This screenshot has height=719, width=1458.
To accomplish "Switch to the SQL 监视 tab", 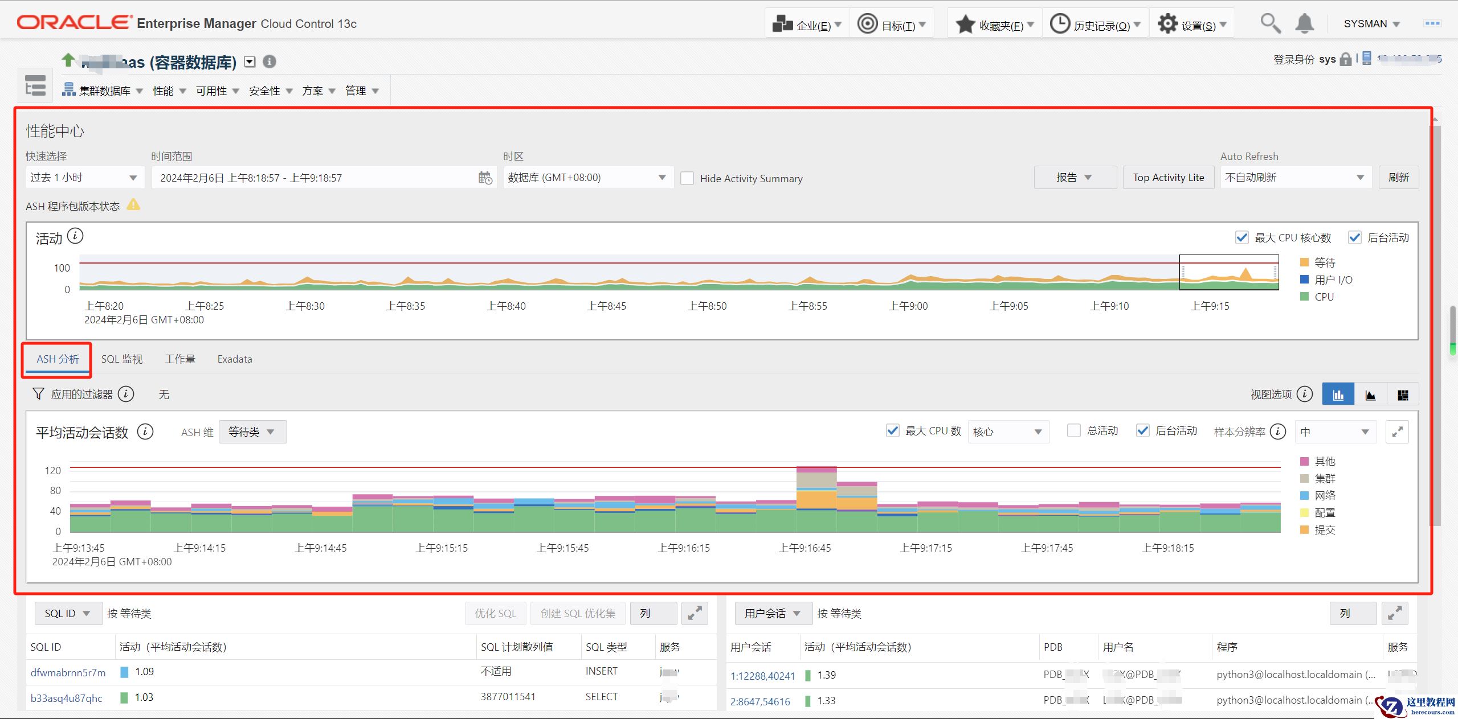I will point(121,359).
